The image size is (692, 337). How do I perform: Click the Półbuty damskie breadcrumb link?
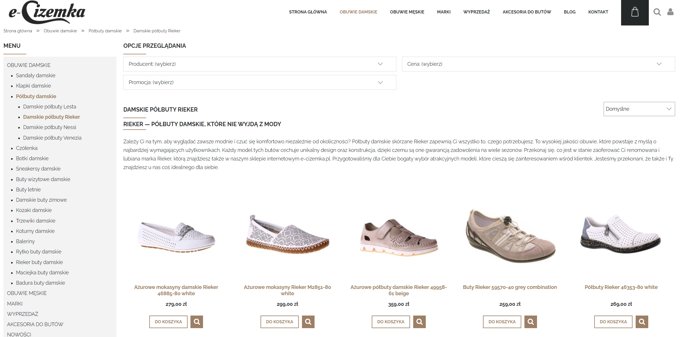(105, 31)
